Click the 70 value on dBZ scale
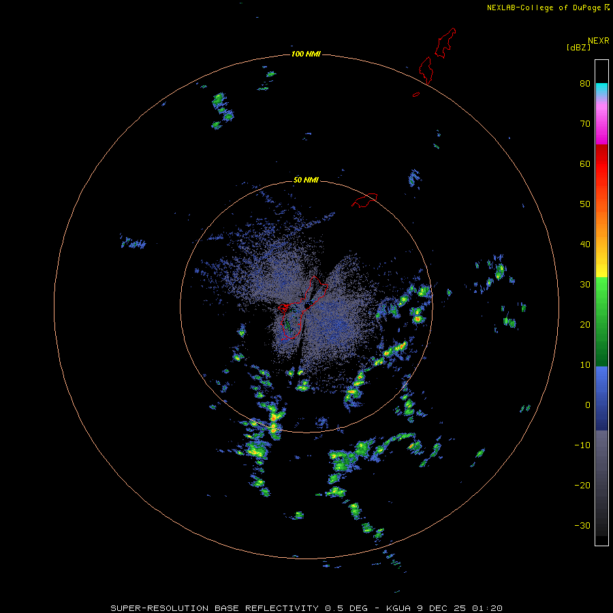The width and height of the screenshot is (613, 613). tap(585, 123)
